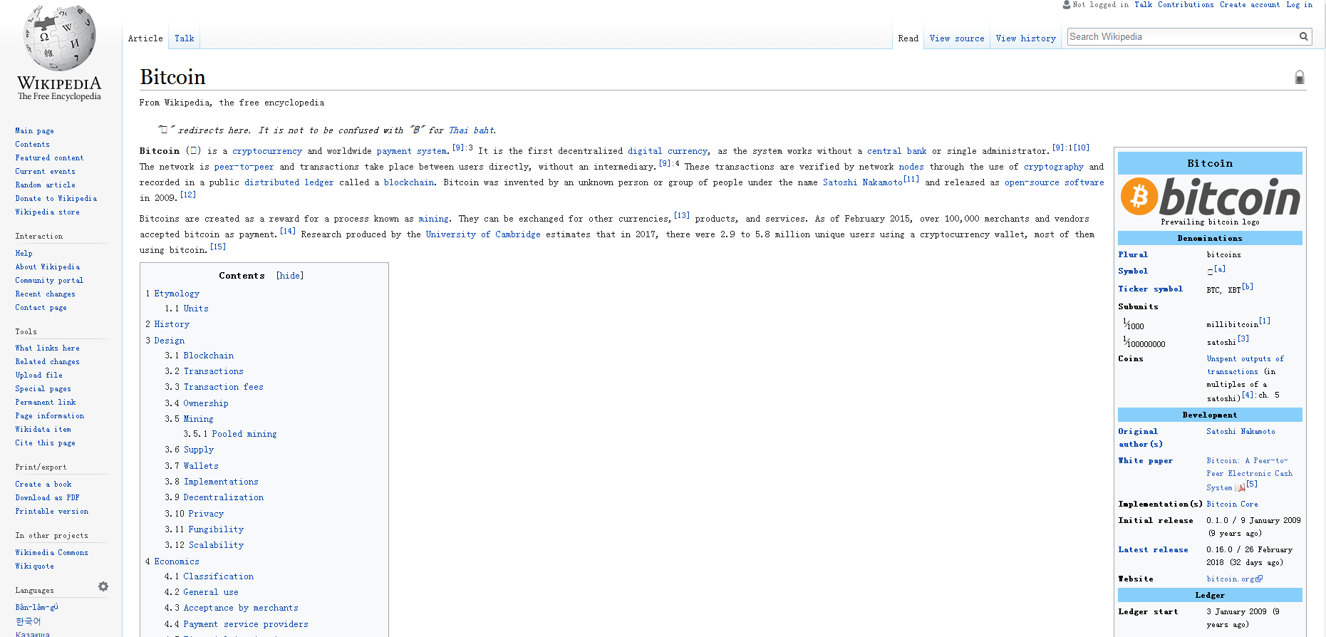
Task: Visit the bitcoin.org website link
Action: (1234, 579)
